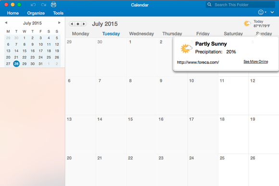Select July 12 cell in main grid
Screen dimensions: 279x186
pyautogui.click(x=264, y=96)
